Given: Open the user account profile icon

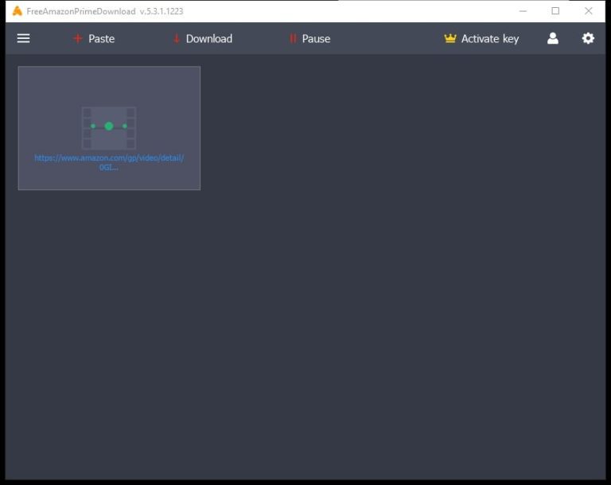Looking at the screenshot, I should (x=553, y=38).
